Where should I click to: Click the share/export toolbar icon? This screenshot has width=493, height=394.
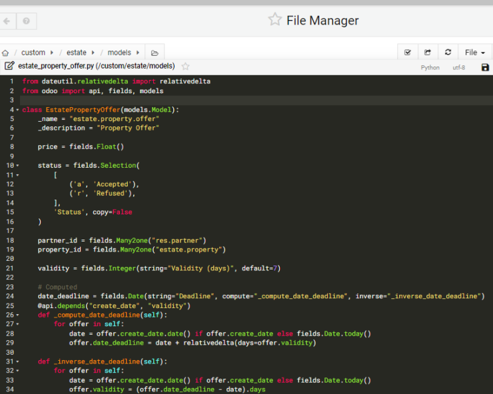click(428, 53)
